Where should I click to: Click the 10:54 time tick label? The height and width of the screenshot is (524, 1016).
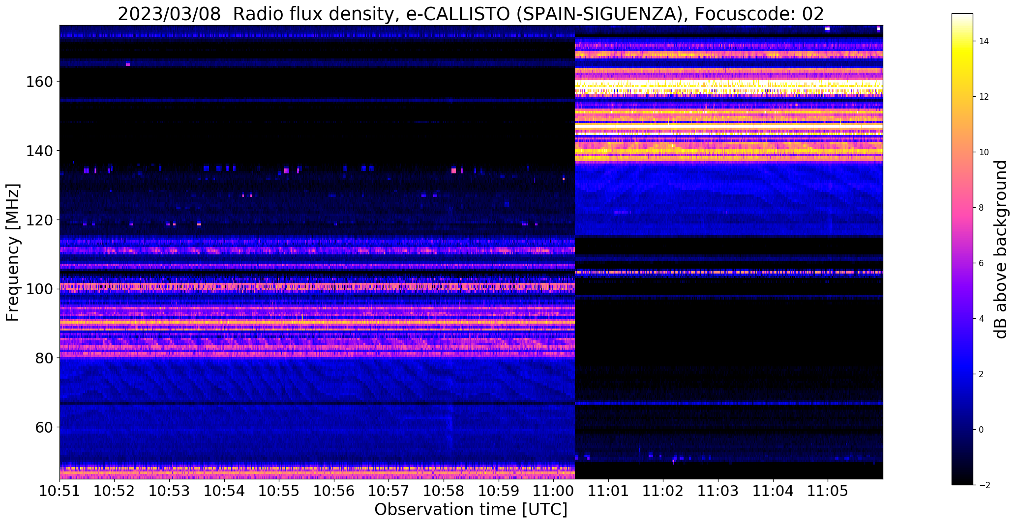click(x=224, y=492)
